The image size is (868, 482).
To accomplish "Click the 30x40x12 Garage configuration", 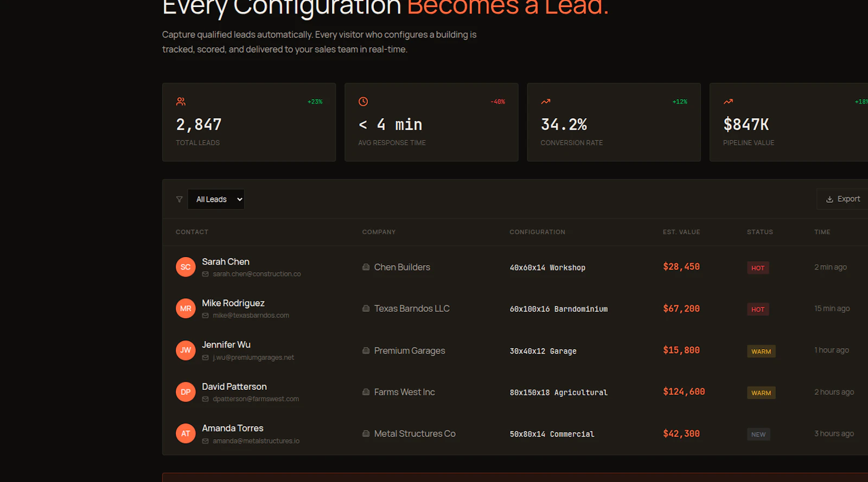I will click(543, 351).
